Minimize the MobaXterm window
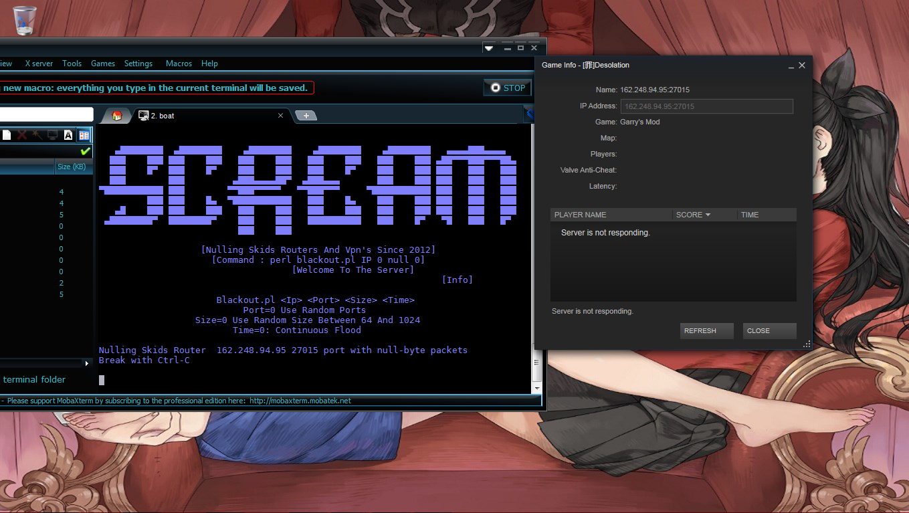 (508, 48)
